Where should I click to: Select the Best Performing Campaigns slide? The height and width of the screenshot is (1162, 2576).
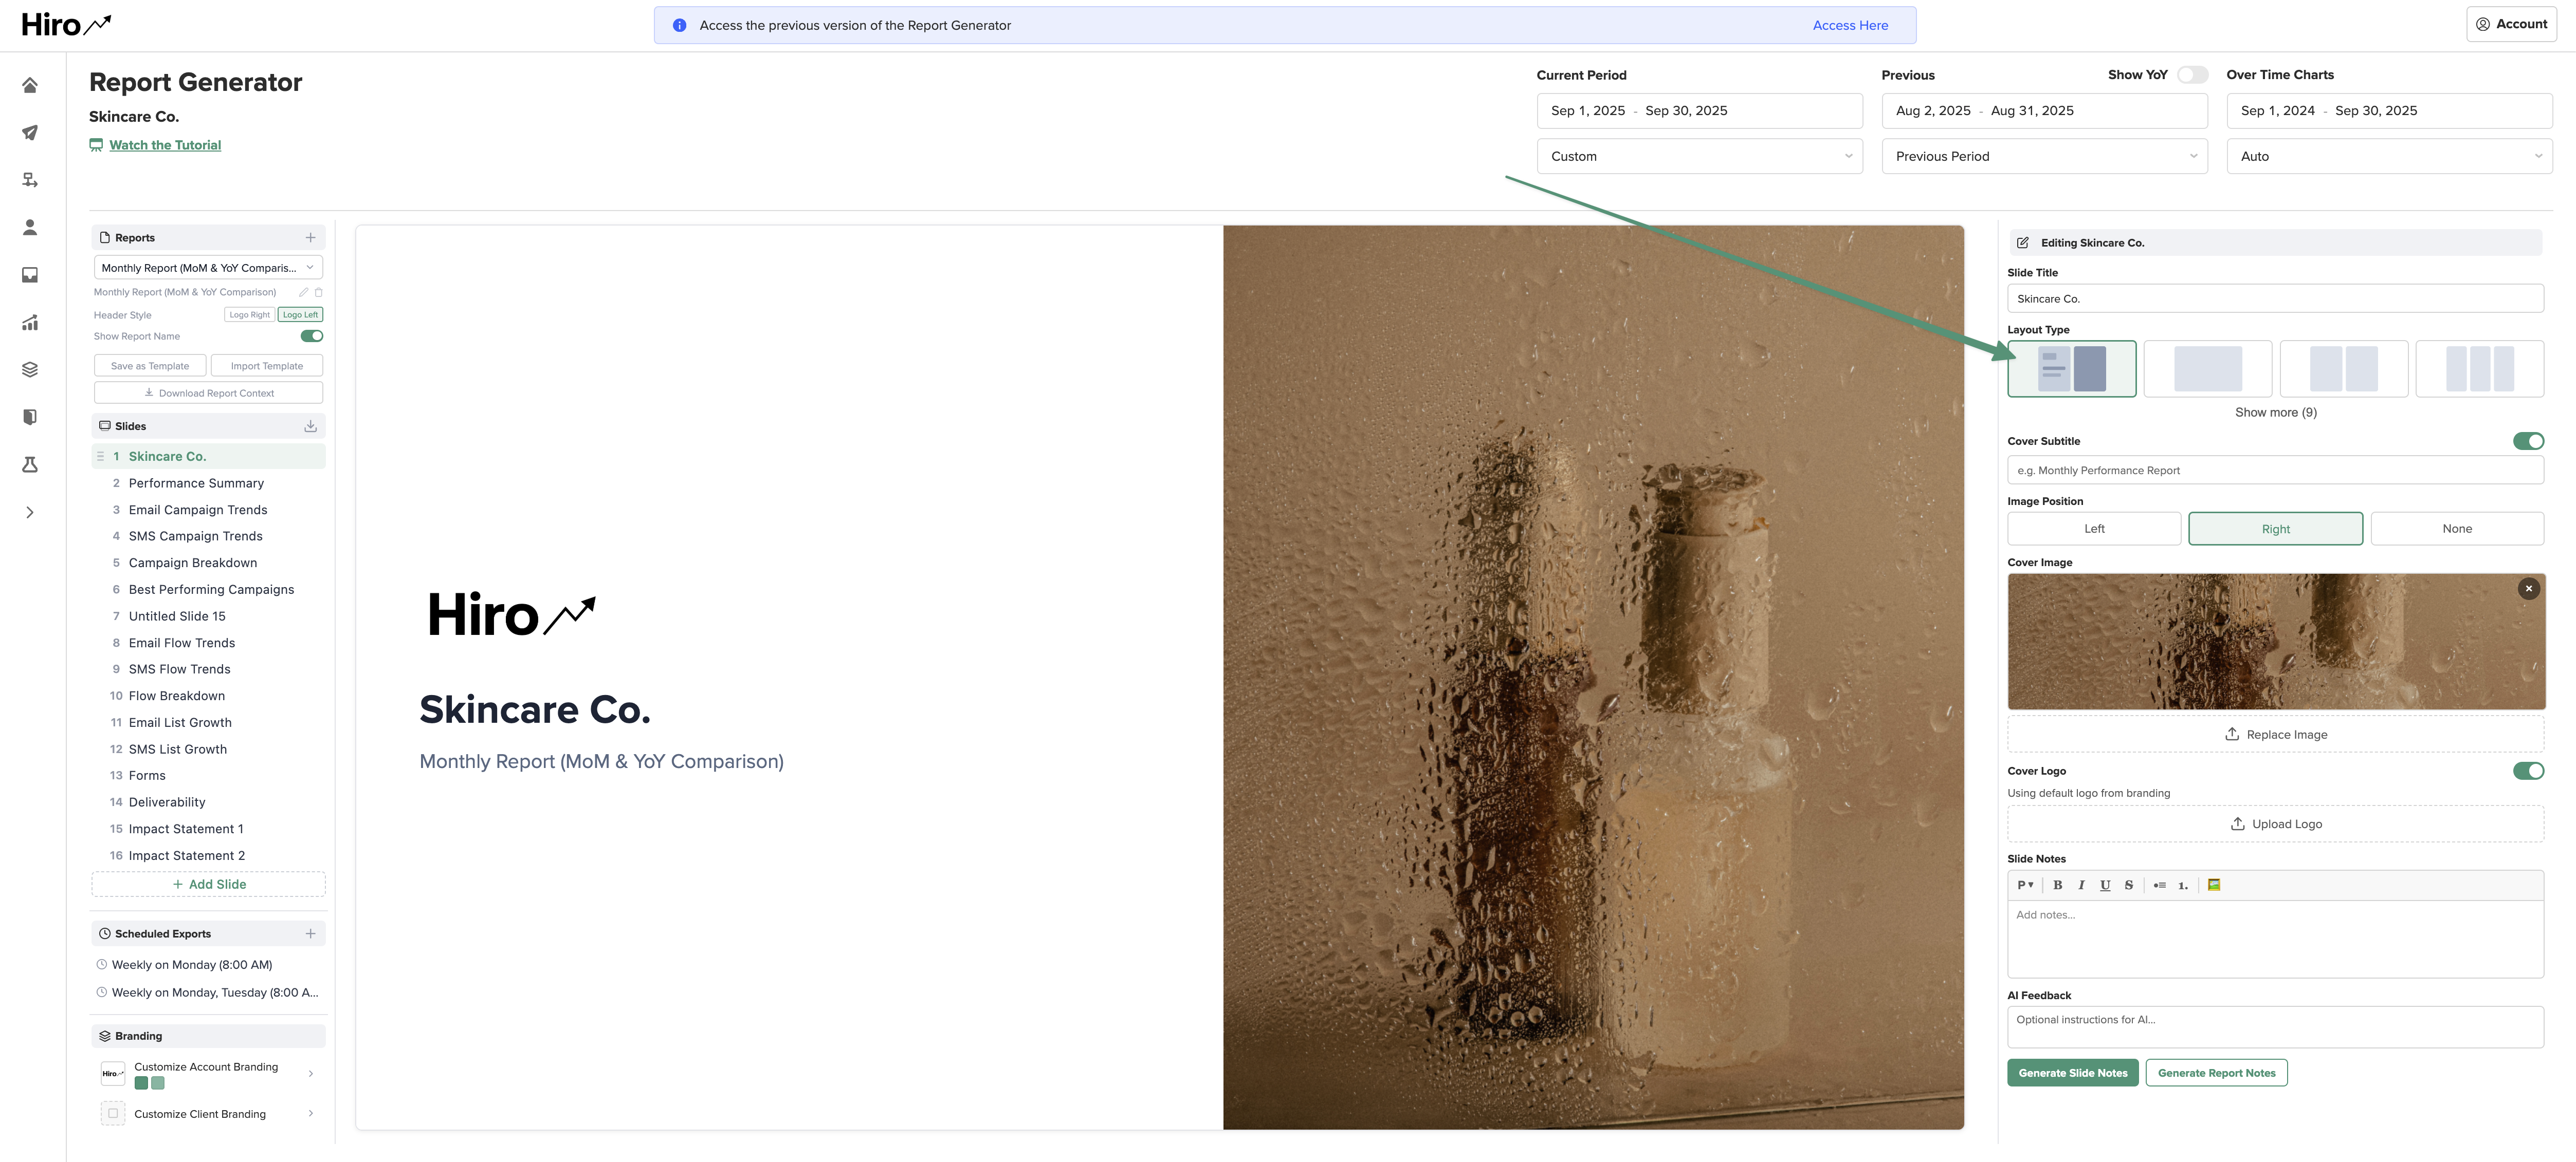coord(208,590)
